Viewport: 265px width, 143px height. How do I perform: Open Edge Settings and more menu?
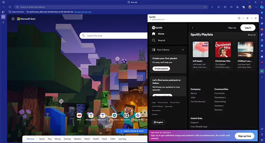(256, 7)
